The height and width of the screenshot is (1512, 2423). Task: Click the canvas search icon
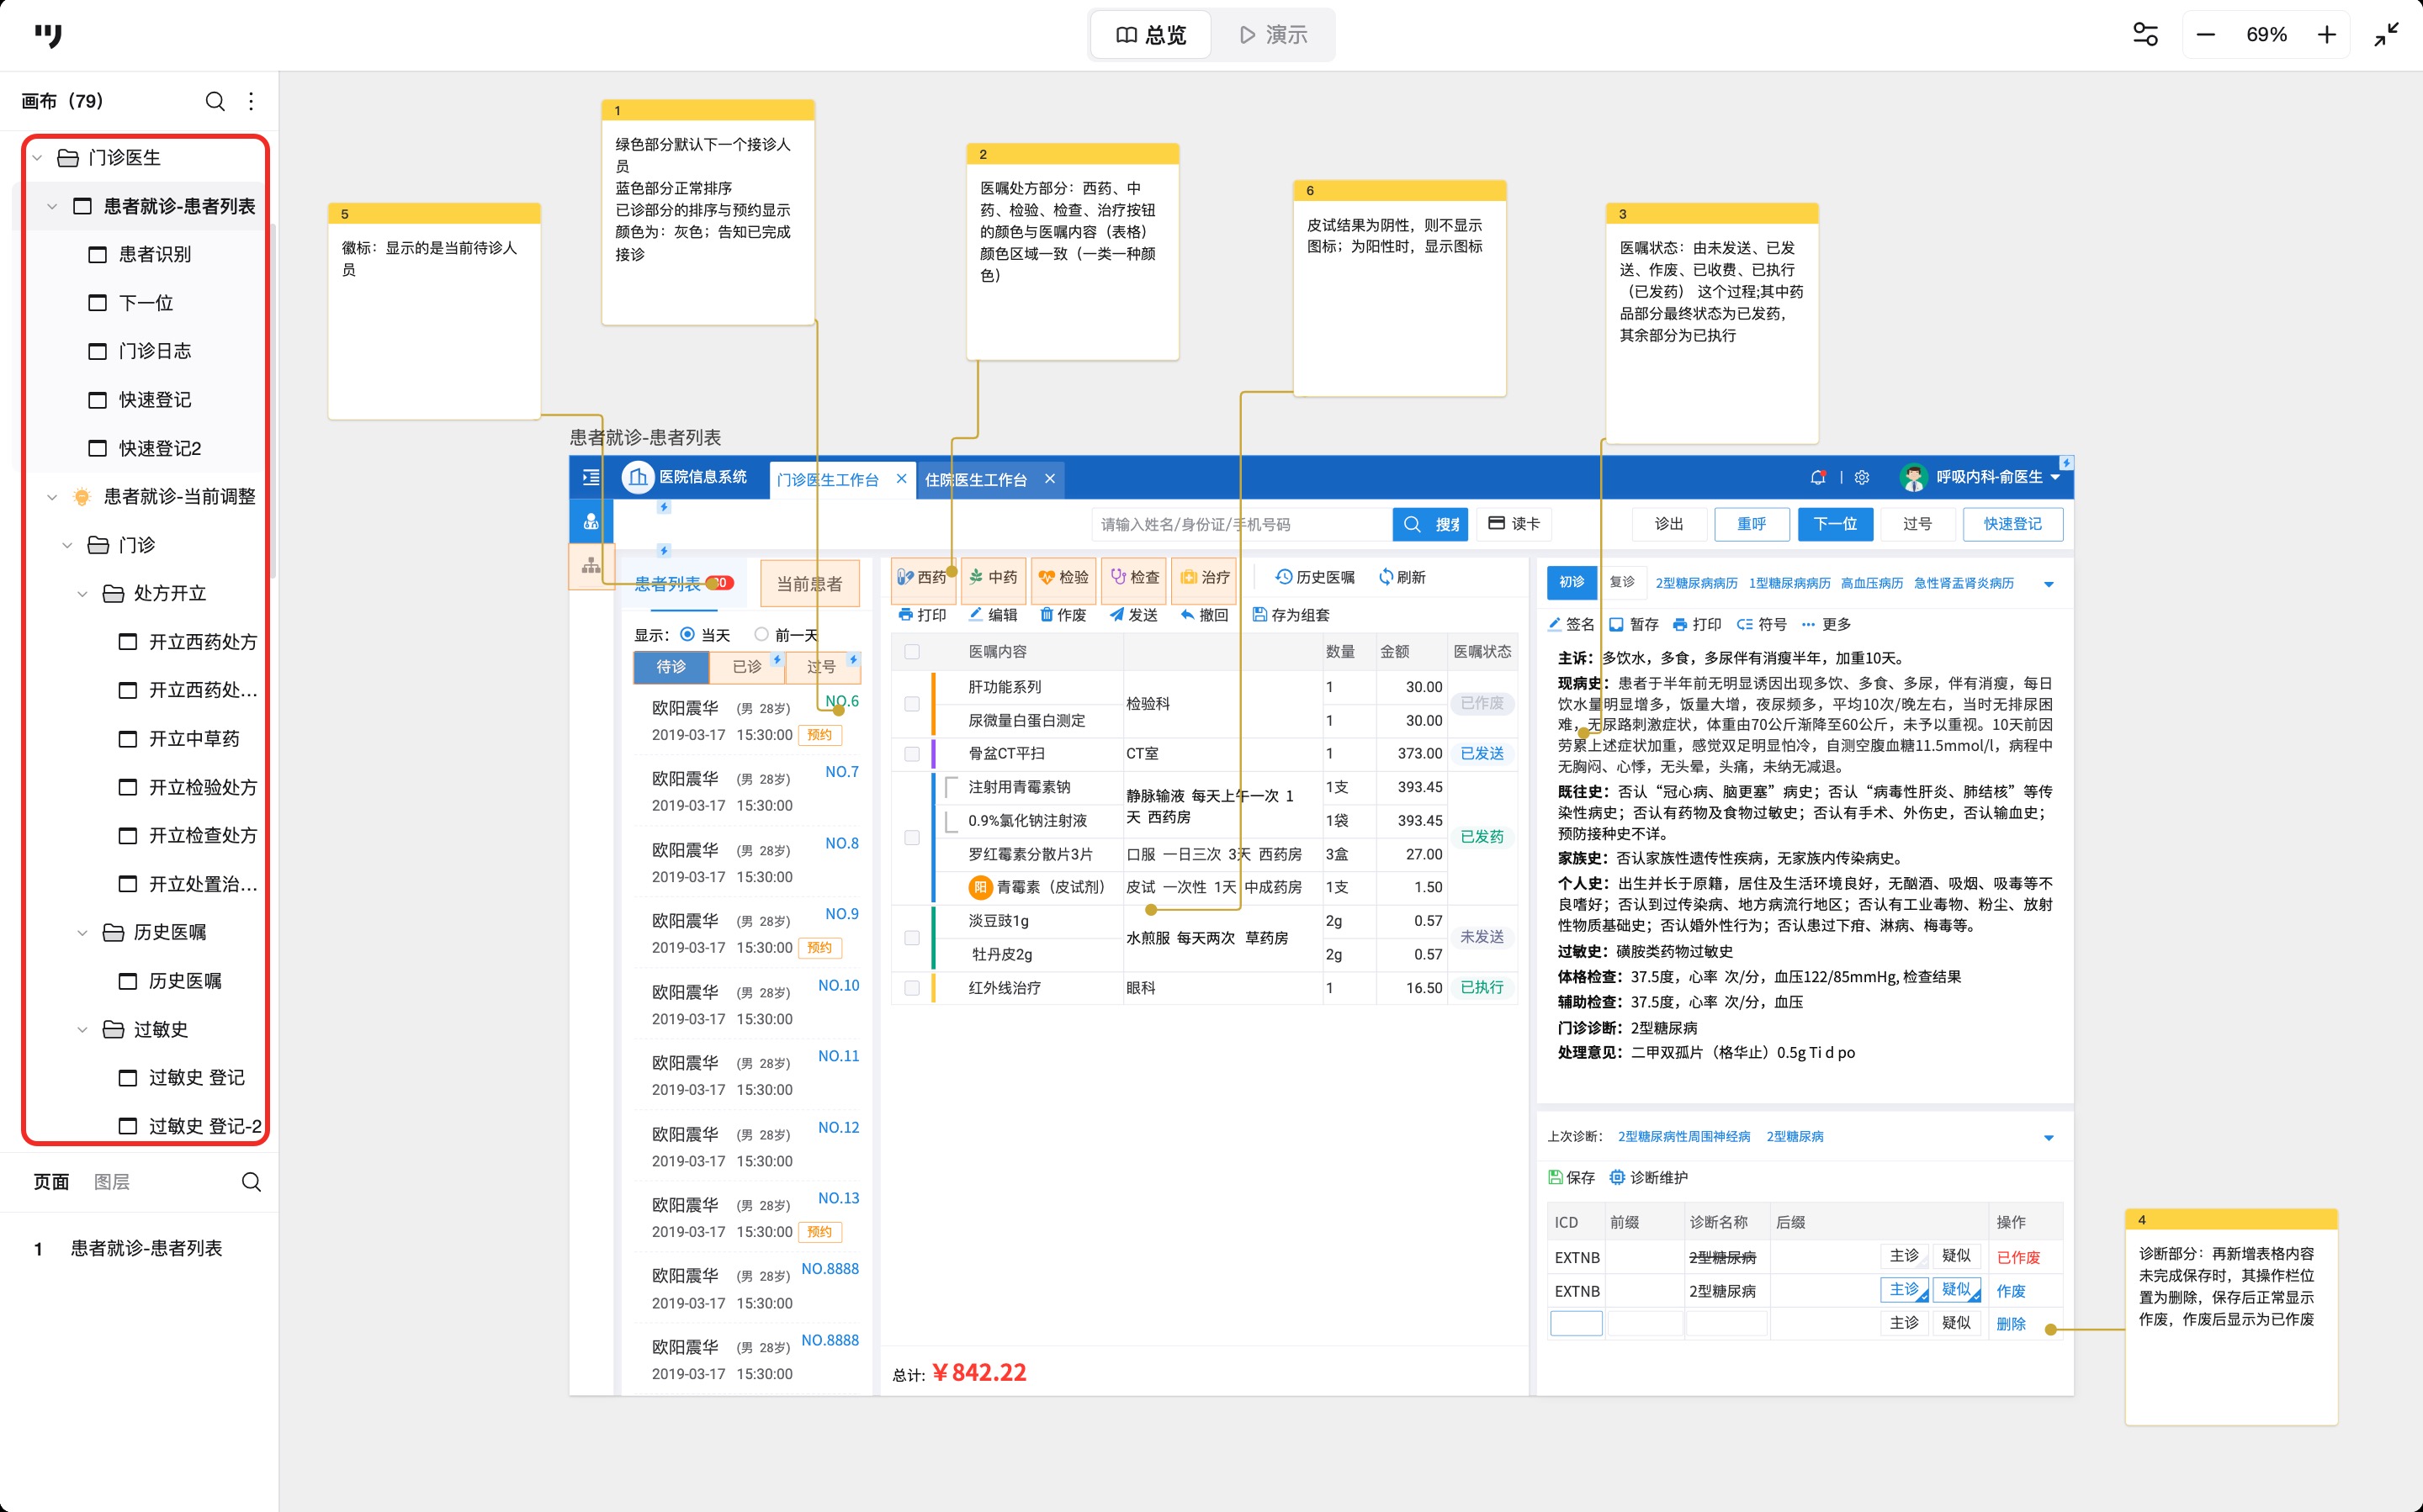tap(214, 101)
